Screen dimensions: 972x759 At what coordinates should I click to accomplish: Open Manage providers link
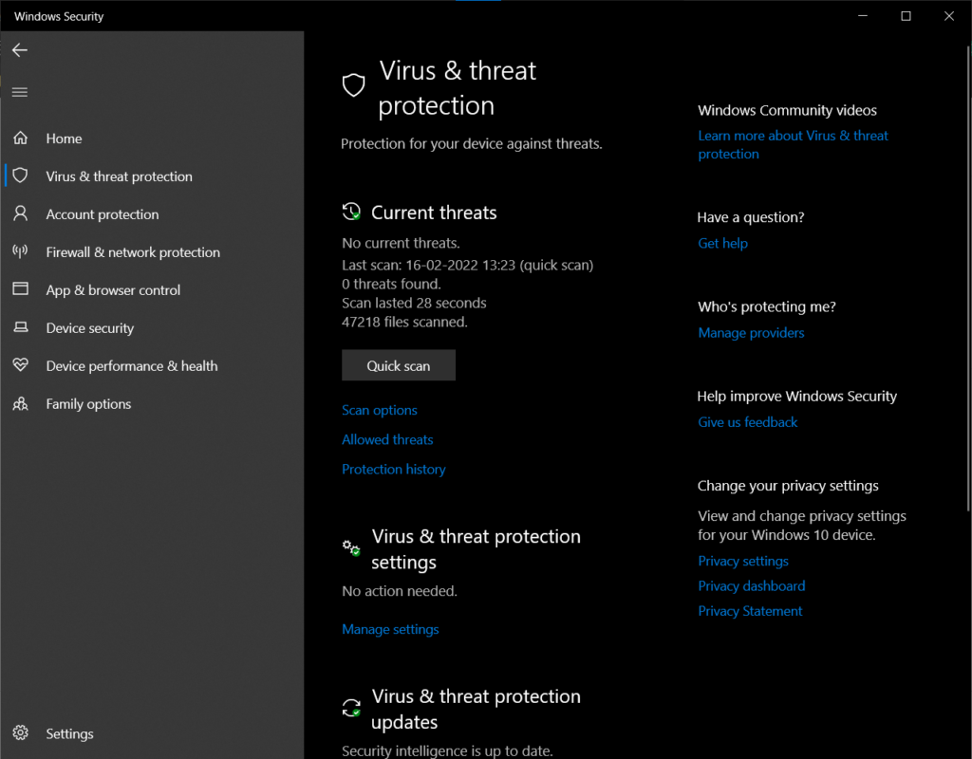click(x=752, y=333)
